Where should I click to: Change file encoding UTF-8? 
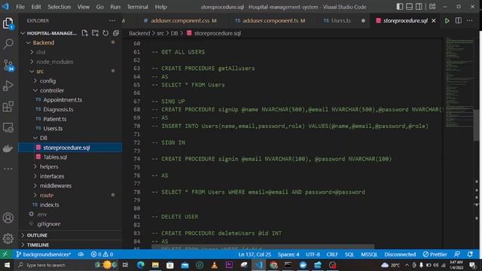pos(313,254)
